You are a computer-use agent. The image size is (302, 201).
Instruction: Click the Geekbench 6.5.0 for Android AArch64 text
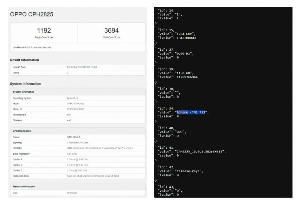coord(31,47)
